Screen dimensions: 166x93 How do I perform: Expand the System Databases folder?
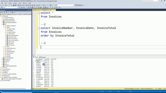click(2, 18)
